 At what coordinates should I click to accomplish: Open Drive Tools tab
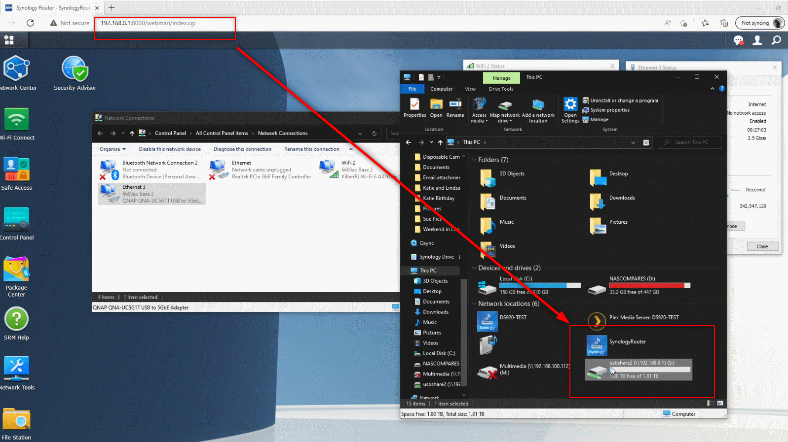click(x=501, y=89)
